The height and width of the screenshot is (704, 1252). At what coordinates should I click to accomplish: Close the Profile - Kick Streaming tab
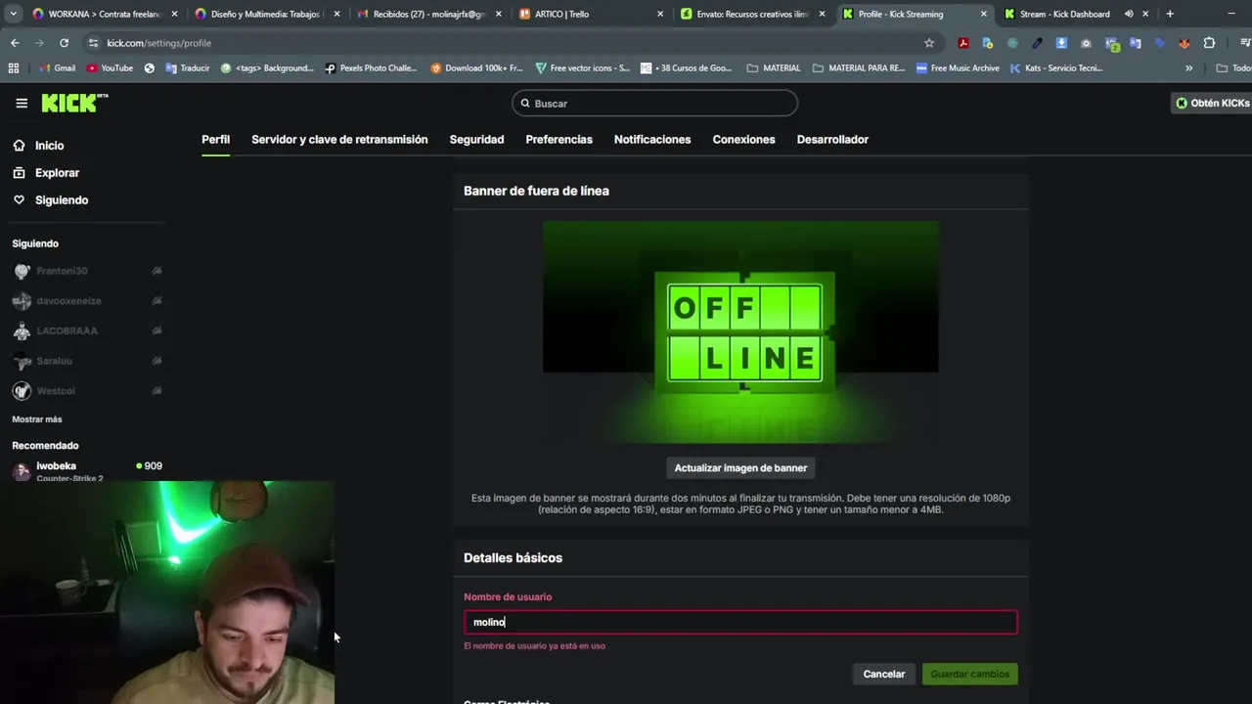(x=984, y=14)
